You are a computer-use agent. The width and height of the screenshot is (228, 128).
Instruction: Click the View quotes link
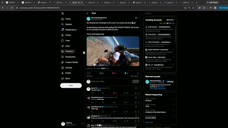[x=135, y=76]
